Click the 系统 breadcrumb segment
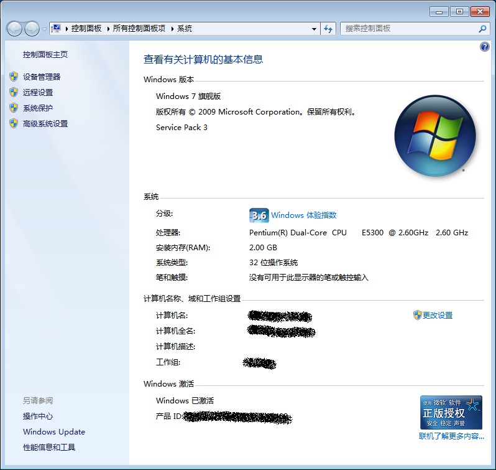This screenshot has height=470, width=496. [x=185, y=29]
